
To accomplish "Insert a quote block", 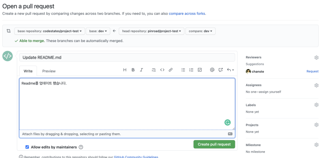I will pyautogui.click(x=154, y=70).
